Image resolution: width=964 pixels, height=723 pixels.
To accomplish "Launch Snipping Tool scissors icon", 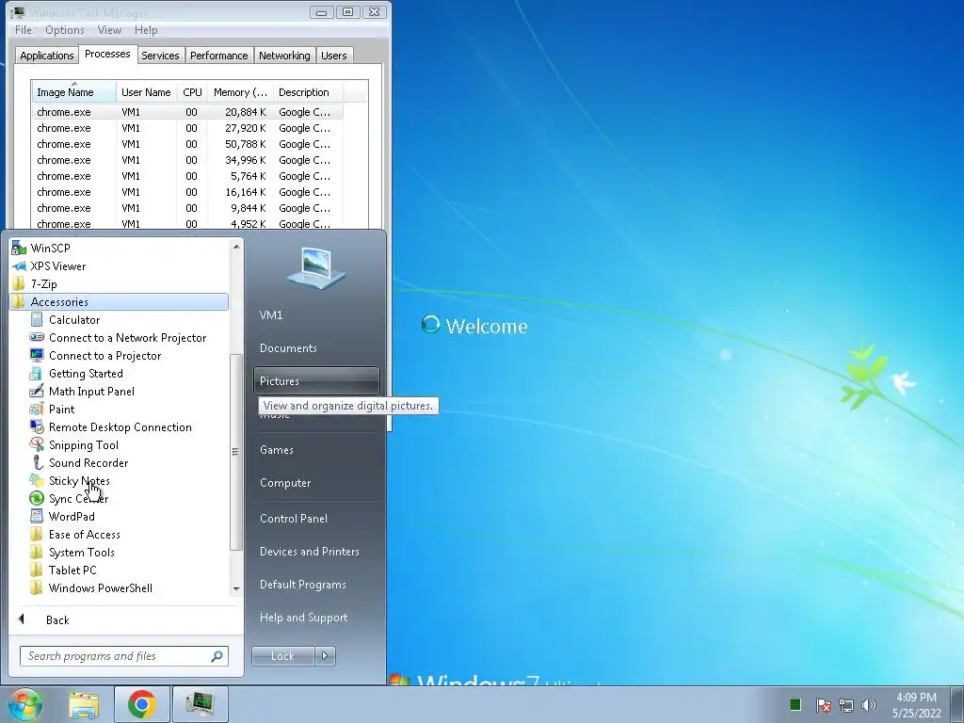I will 37,445.
